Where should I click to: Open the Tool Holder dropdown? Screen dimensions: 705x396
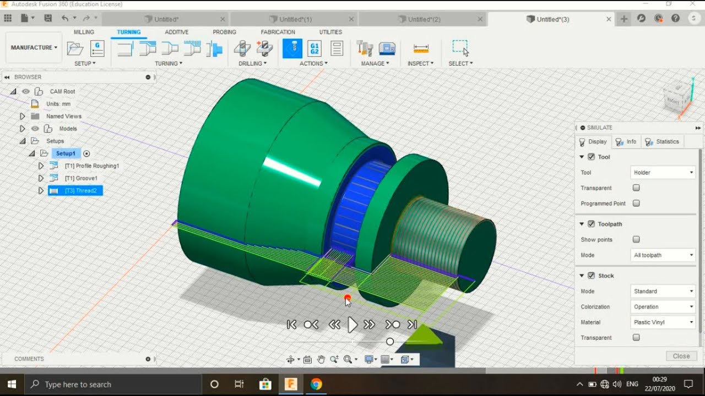[x=663, y=172]
